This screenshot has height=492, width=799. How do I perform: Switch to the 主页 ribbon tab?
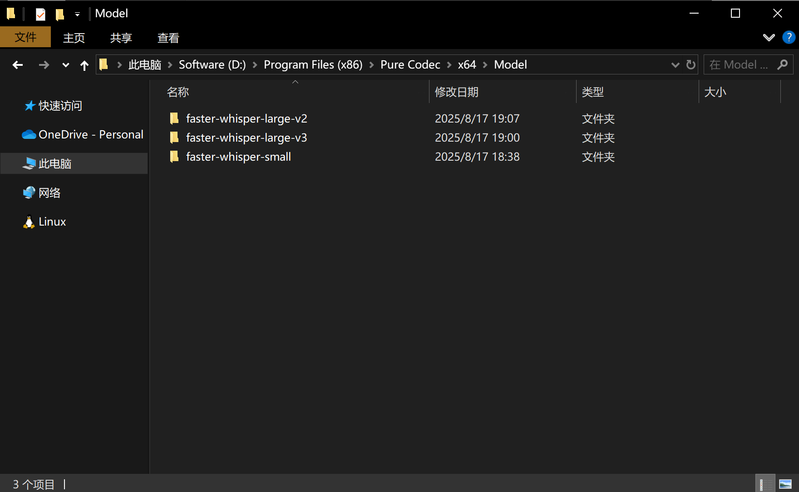click(74, 38)
